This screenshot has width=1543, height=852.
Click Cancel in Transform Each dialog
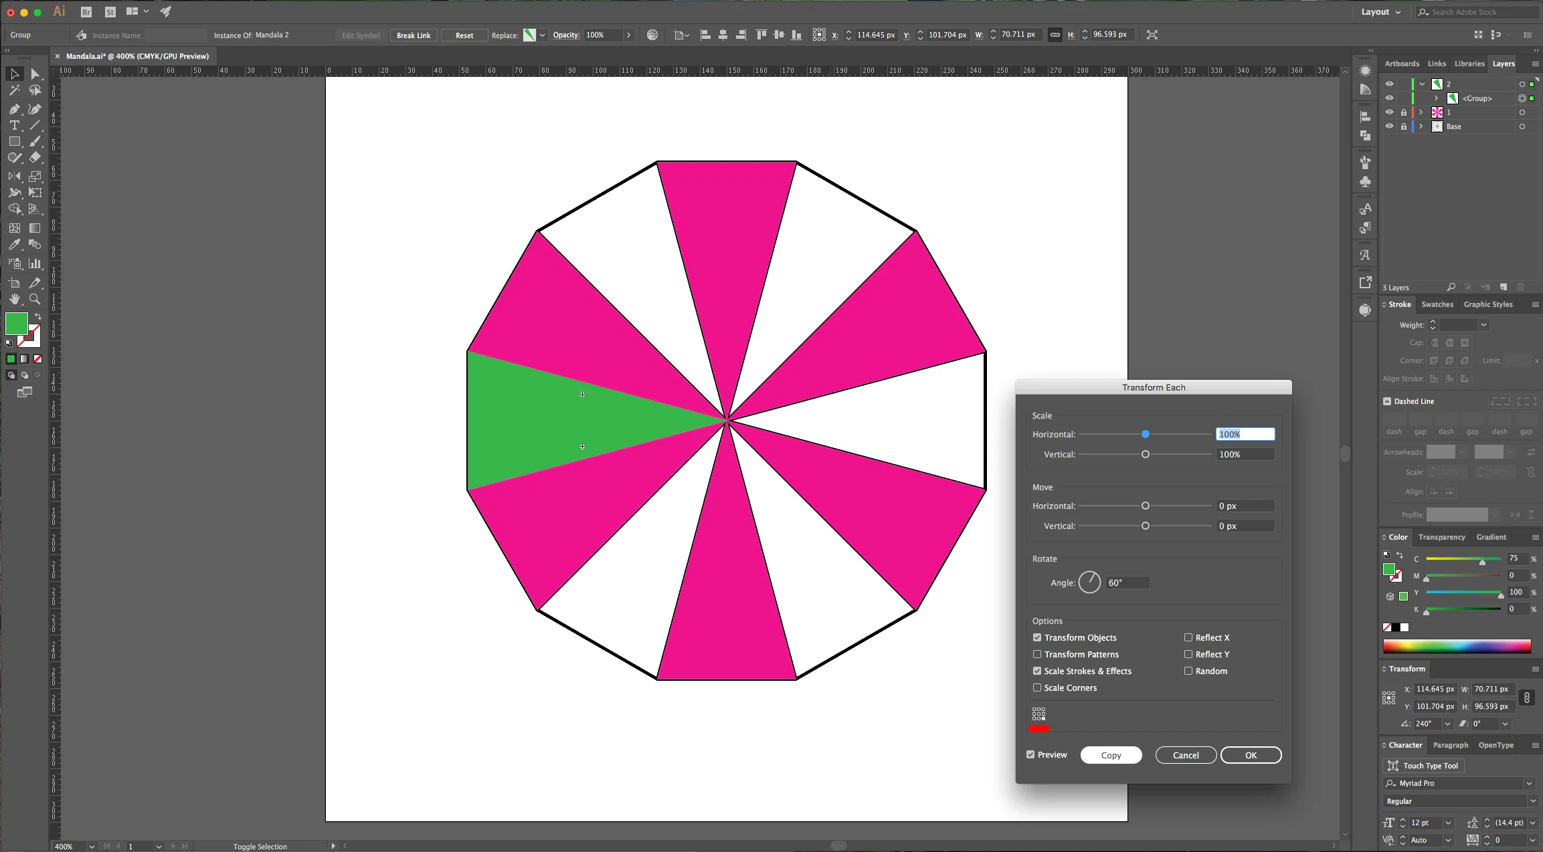pyautogui.click(x=1186, y=755)
